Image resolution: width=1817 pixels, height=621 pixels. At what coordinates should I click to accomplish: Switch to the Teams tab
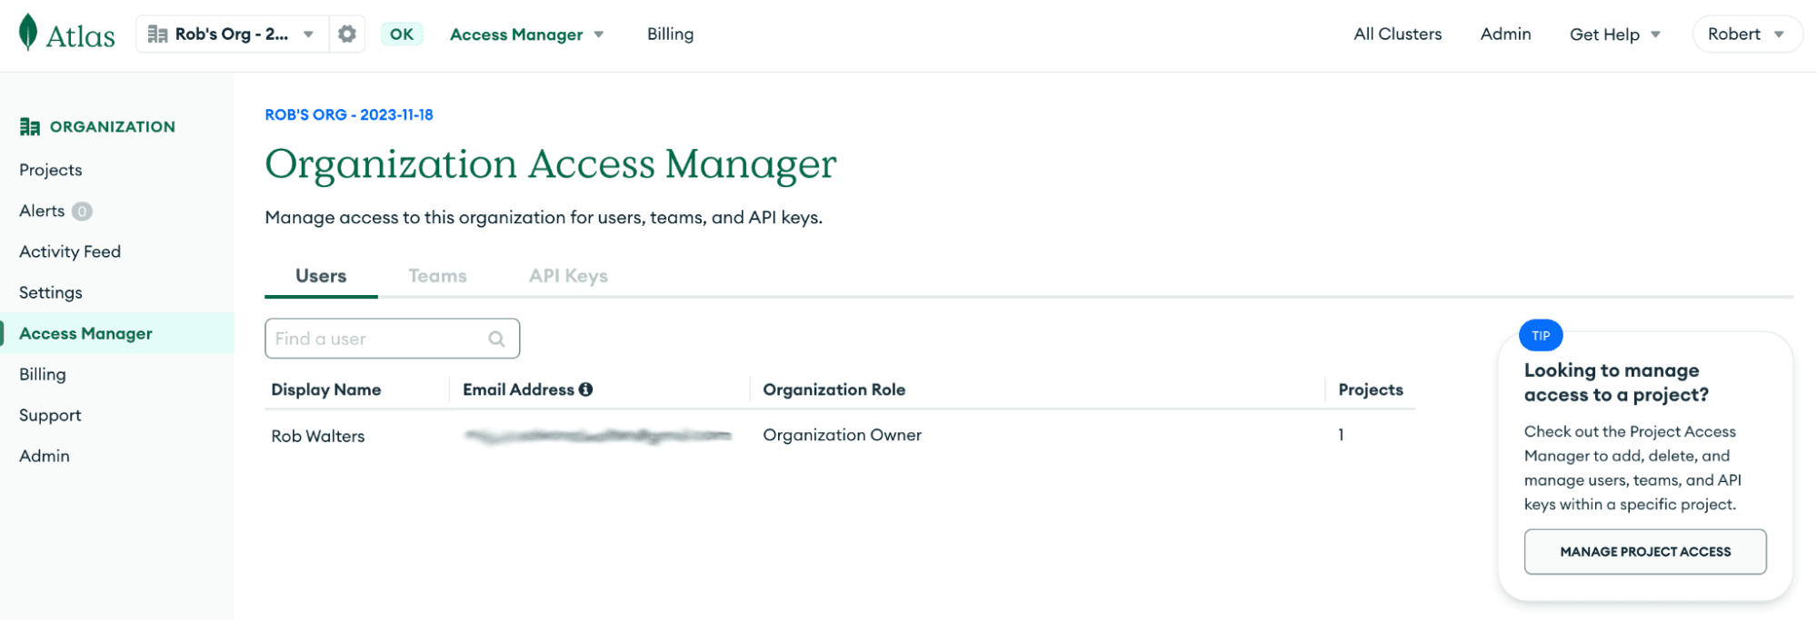pyautogui.click(x=437, y=276)
